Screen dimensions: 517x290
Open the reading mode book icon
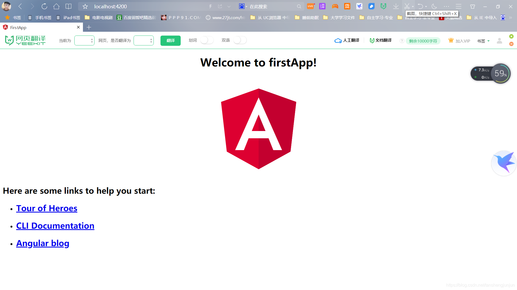(69, 6)
